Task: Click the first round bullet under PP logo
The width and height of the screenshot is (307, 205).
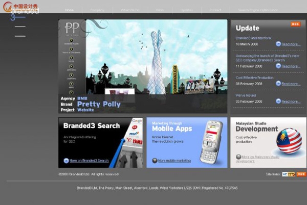Action: coord(71,40)
